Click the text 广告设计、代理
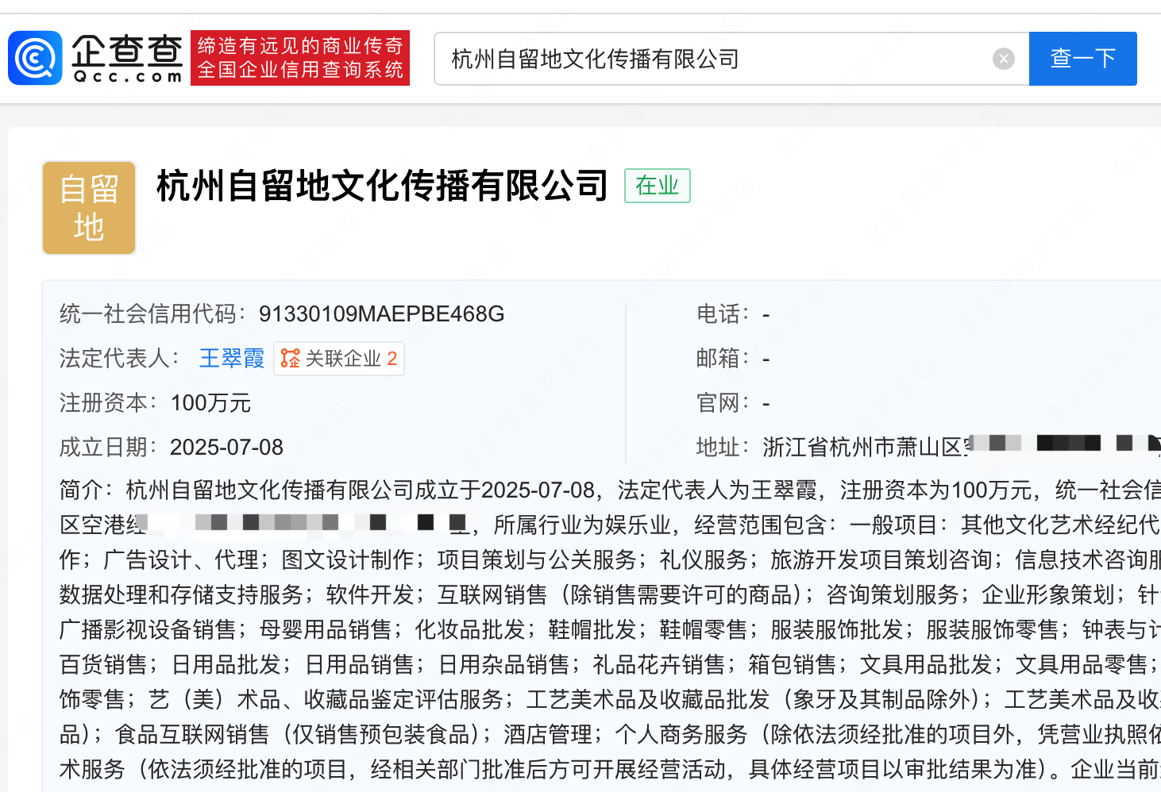This screenshot has width=1161, height=792. pos(181,560)
